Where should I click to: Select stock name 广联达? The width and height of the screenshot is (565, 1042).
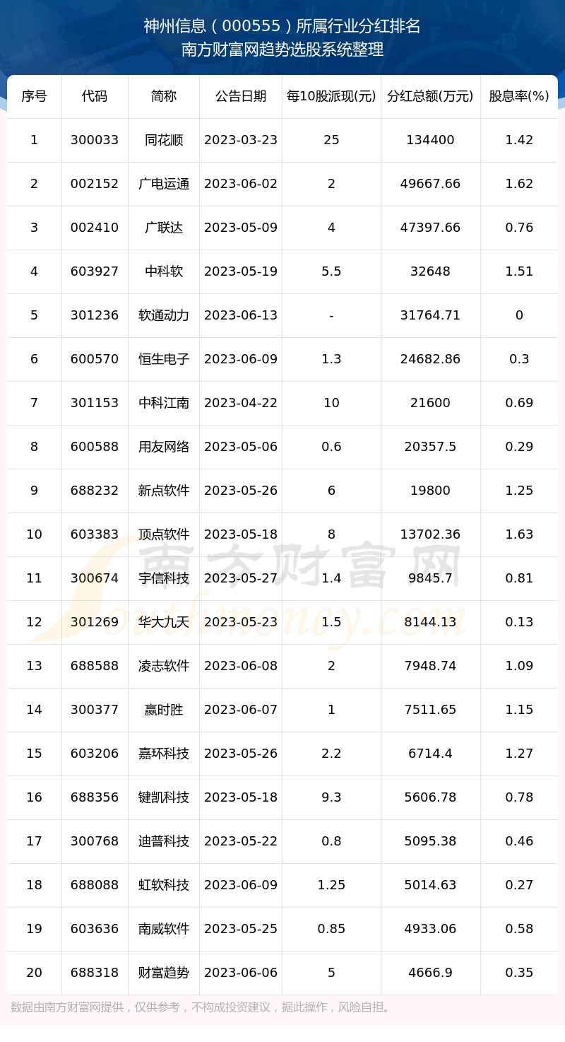164,228
